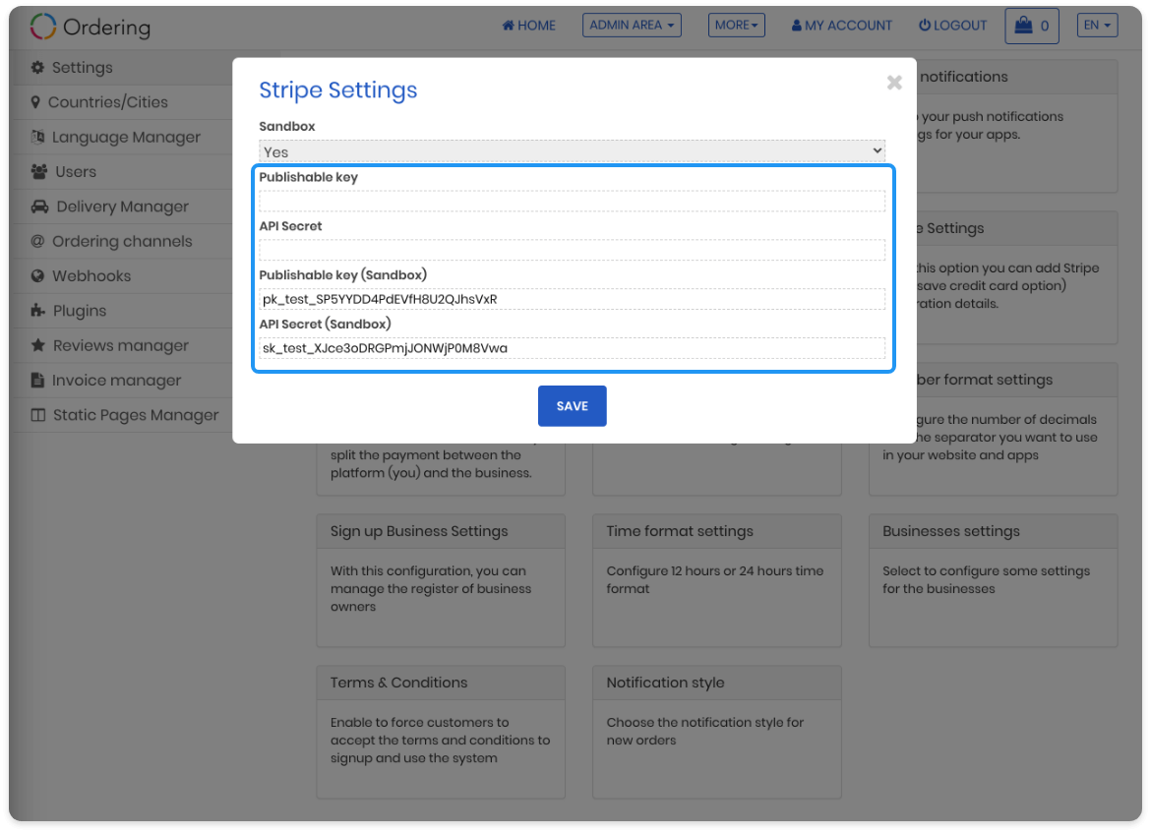Viewport: 1151px width, 833px height.
Task: Open Webhooks in the sidebar
Action: pos(123,276)
